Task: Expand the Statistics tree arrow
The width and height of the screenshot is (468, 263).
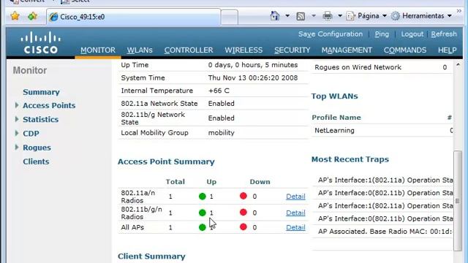Action: tap(17, 119)
